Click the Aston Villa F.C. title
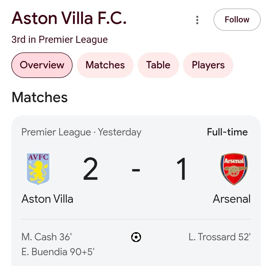This screenshot has width=272, height=266. click(69, 18)
